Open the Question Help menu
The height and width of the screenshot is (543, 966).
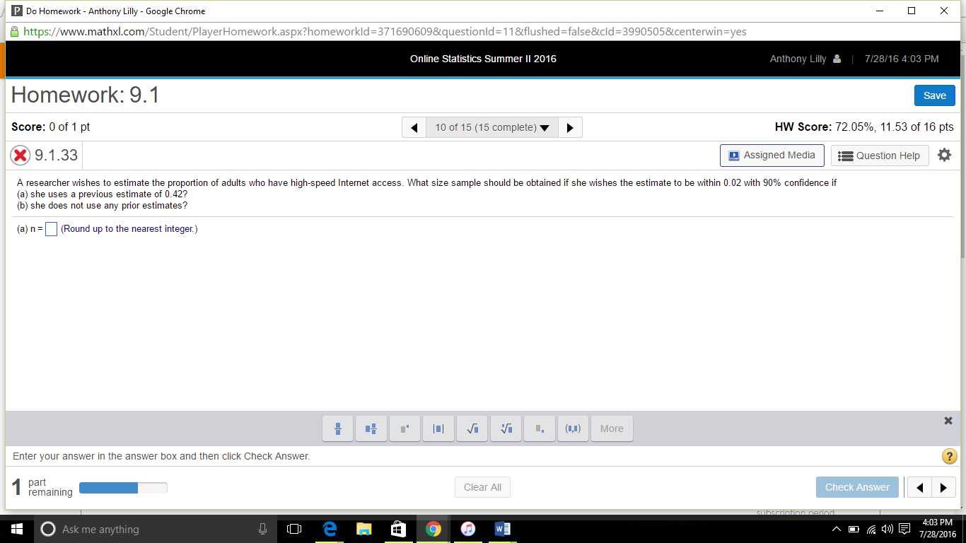click(880, 155)
